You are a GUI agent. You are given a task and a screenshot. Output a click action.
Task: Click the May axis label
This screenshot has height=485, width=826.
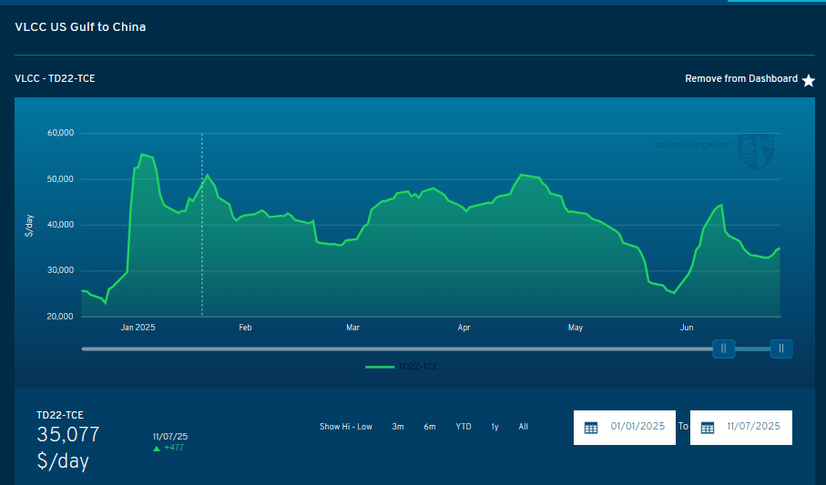[576, 328]
